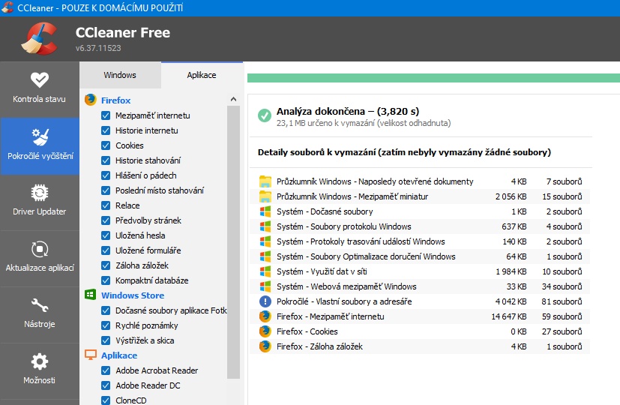Click Aplikace monitor icon in category tree
Image resolution: width=620 pixels, height=405 pixels.
[91, 355]
